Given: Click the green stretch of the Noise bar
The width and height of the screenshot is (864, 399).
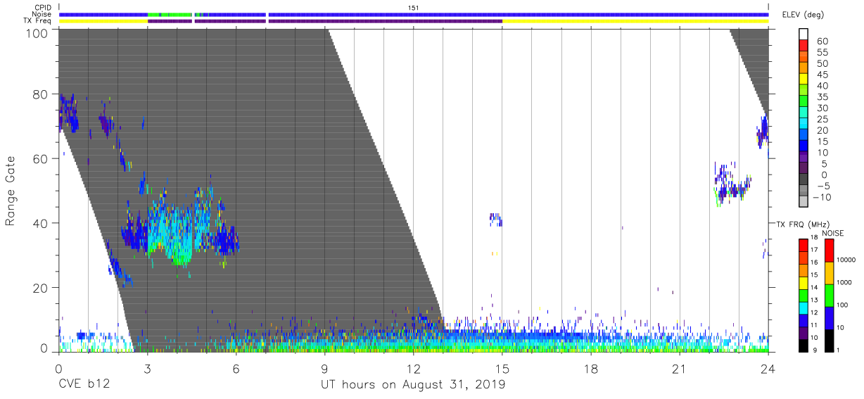Looking at the screenshot, I should click(169, 14).
